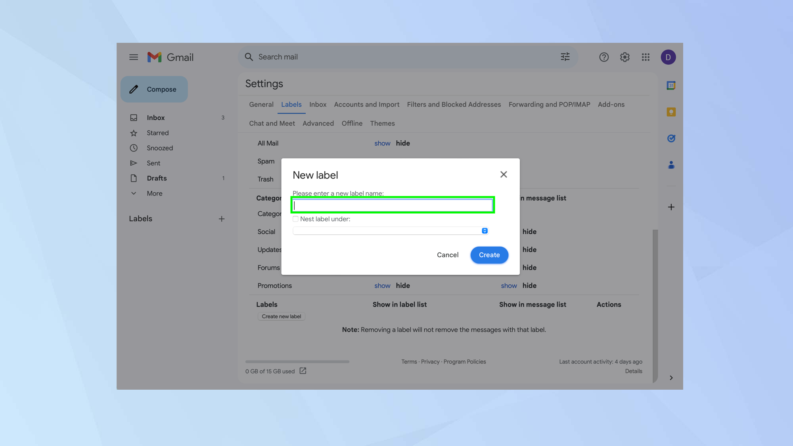Screen dimensions: 793x446
Task: Click the Search mail icon
Action: click(249, 57)
